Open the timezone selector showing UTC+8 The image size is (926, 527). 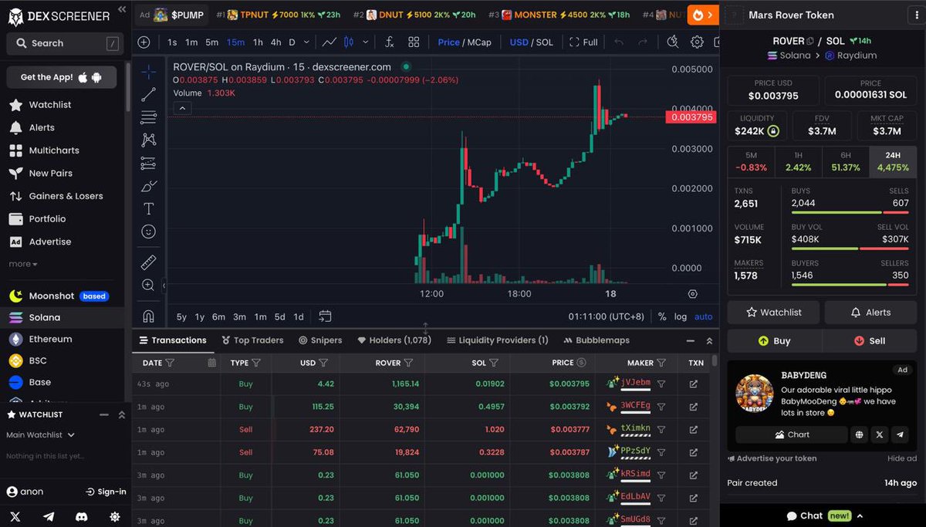[606, 316]
